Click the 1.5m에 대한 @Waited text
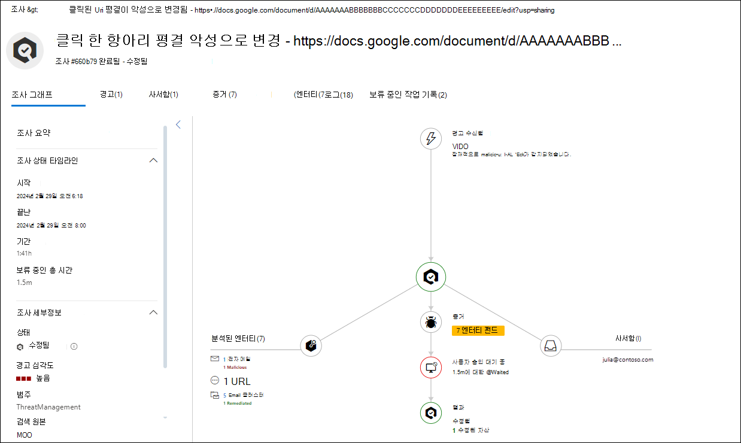 click(481, 372)
